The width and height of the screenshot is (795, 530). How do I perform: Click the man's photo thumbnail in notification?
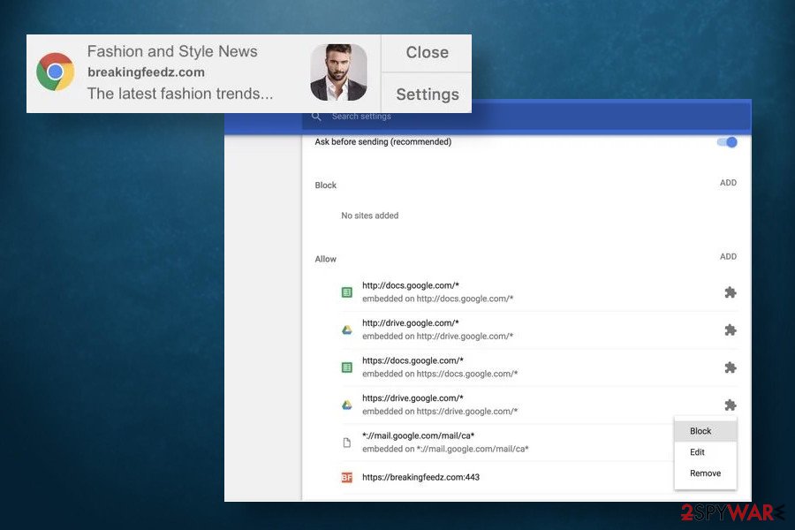[338, 72]
